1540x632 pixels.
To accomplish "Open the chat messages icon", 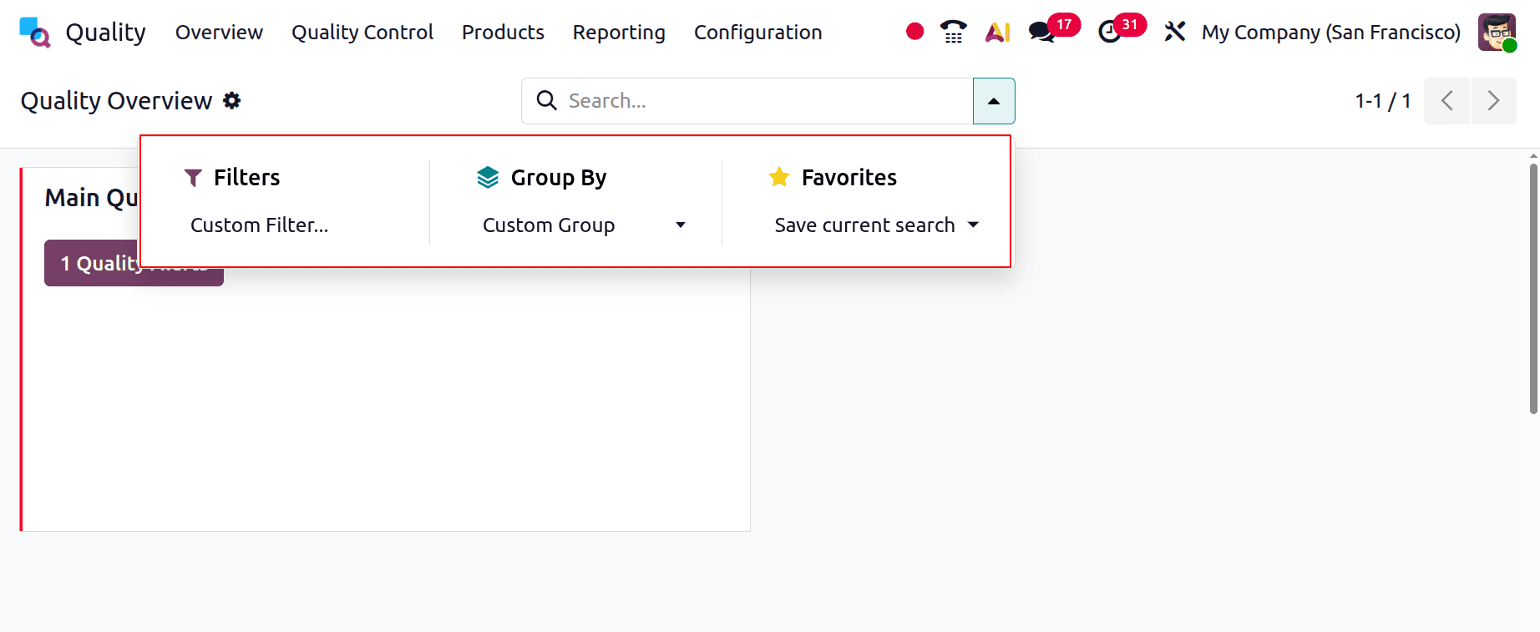I will coord(1041,33).
